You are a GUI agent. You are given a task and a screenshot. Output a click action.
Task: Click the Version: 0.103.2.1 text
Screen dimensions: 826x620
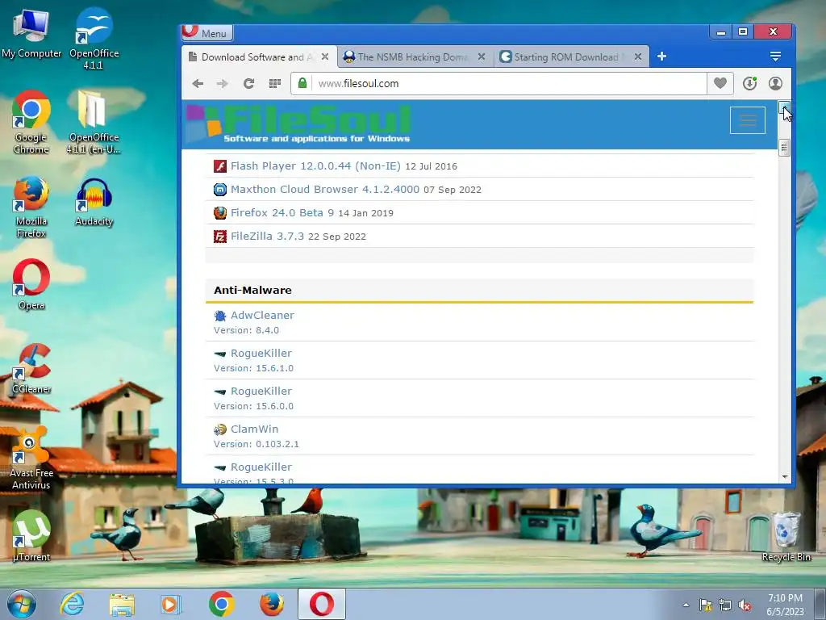tap(256, 444)
